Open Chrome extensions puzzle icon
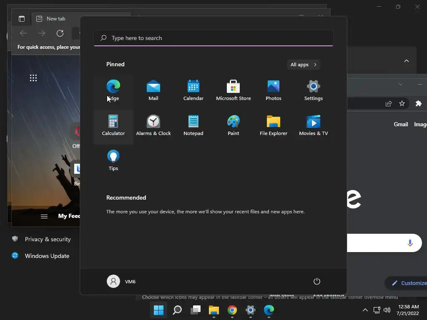The image size is (427, 320). click(x=419, y=103)
